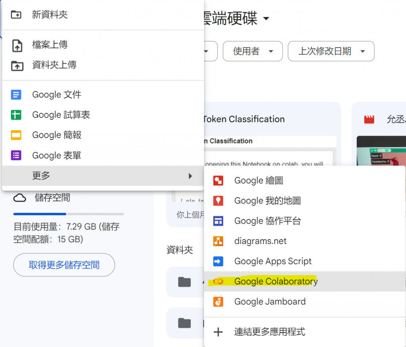Click the Google Forms icon
406x347 pixels.
[x=16, y=155]
